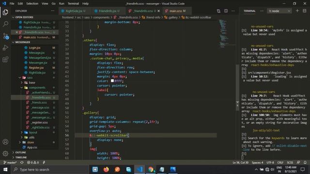Open Run and Debug view
The width and height of the screenshot is (310, 174).
[x=5, y=47]
